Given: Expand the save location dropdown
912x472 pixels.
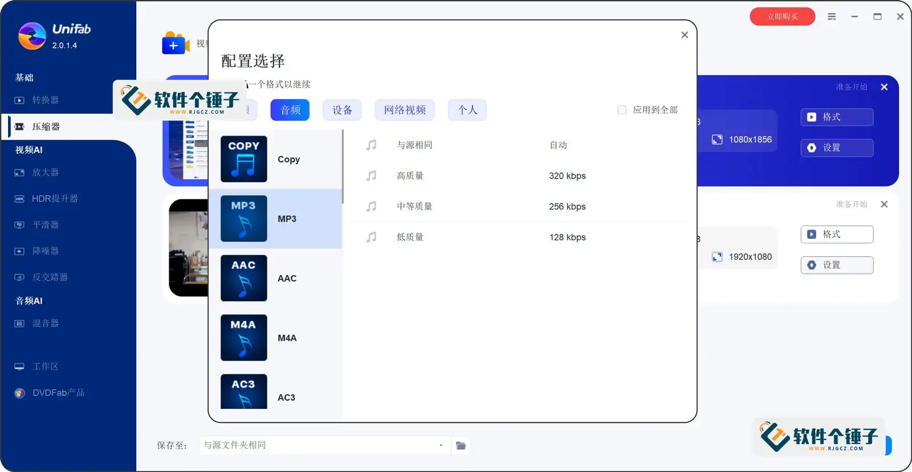Looking at the screenshot, I should [x=441, y=445].
